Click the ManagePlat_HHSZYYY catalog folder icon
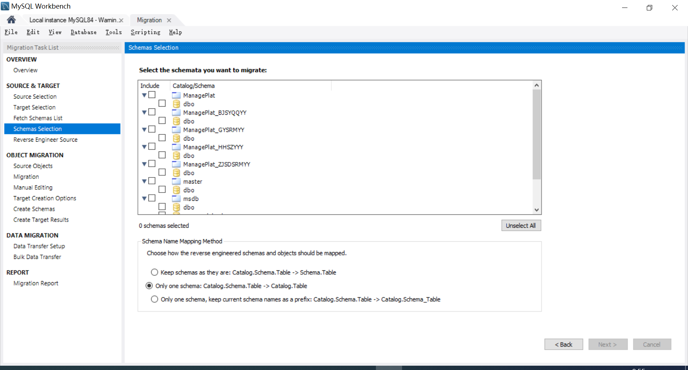The height and width of the screenshot is (370, 688). pos(176,147)
